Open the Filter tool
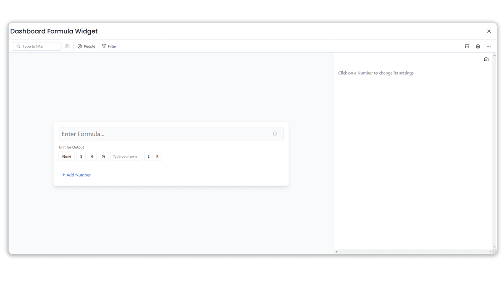 [x=109, y=46]
